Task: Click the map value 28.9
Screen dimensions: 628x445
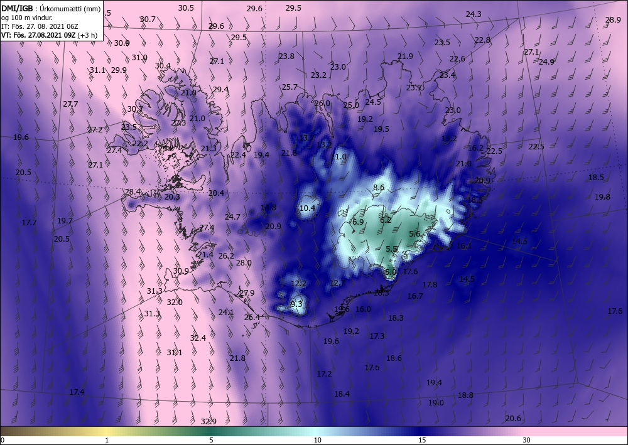Action: coord(613,20)
